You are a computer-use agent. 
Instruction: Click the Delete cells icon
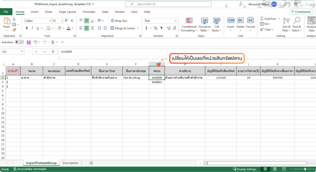point(240,20)
